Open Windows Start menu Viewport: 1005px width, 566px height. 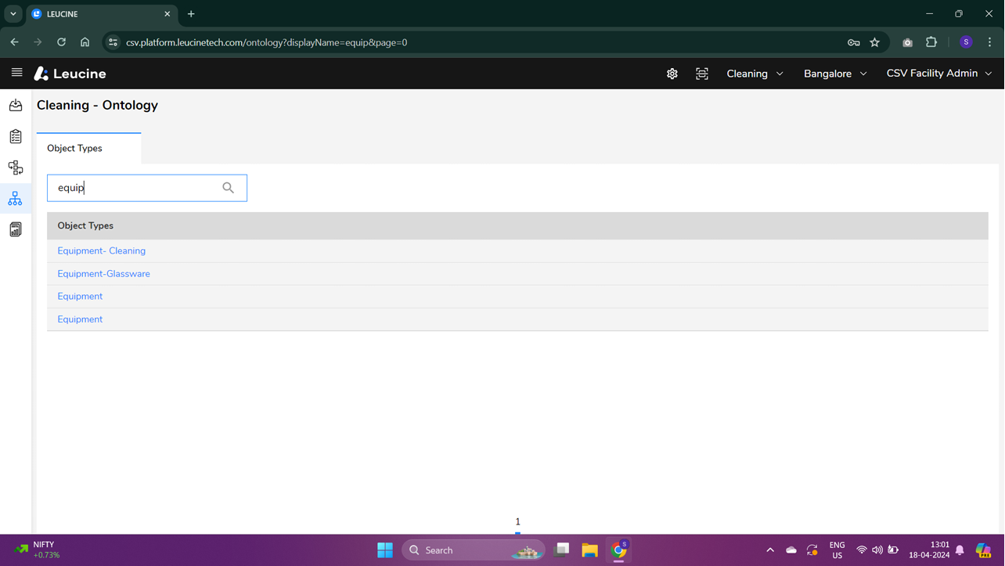(x=385, y=550)
